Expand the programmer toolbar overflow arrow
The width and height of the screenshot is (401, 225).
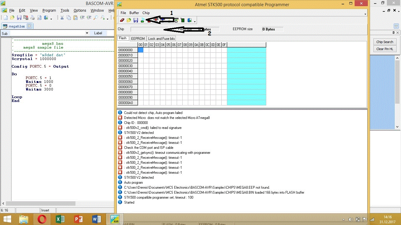point(195,21)
